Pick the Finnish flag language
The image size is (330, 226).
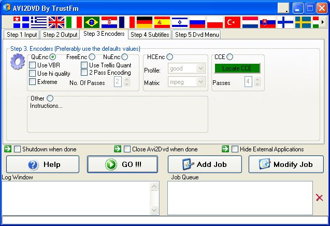tap(285, 22)
